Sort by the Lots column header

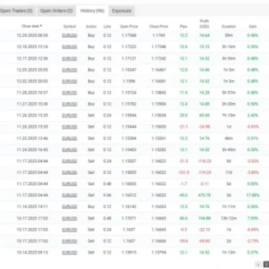[107, 26]
